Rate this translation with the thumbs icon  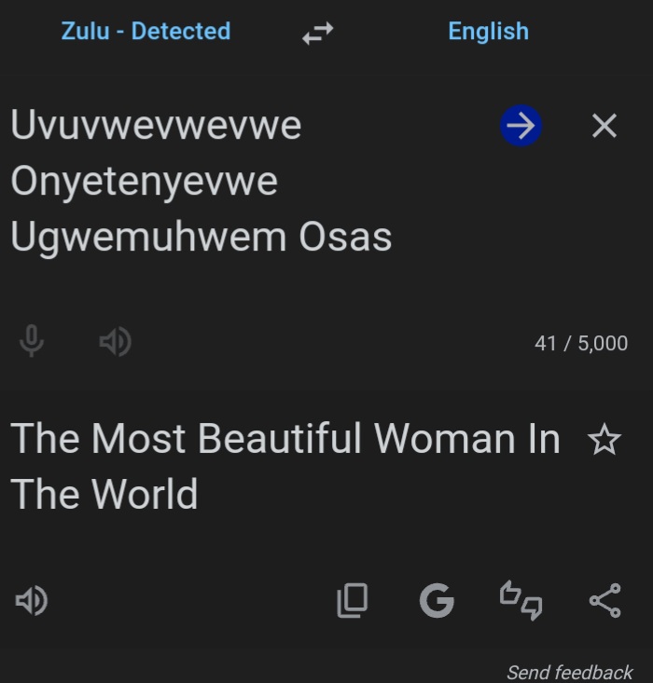[521, 601]
